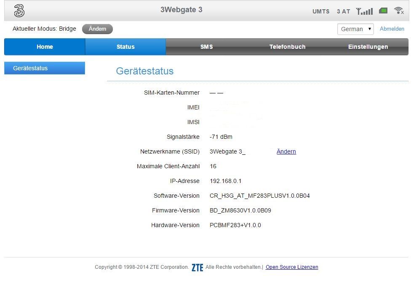Click the 3 AT operator name indicator
This screenshot has width=419, height=289.
(x=343, y=11)
